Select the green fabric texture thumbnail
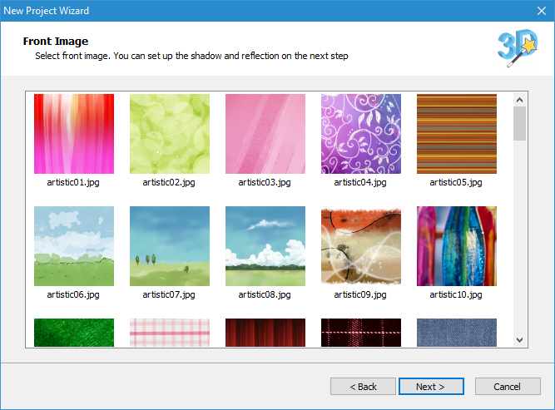The width and height of the screenshot is (555, 410). (x=74, y=333)
